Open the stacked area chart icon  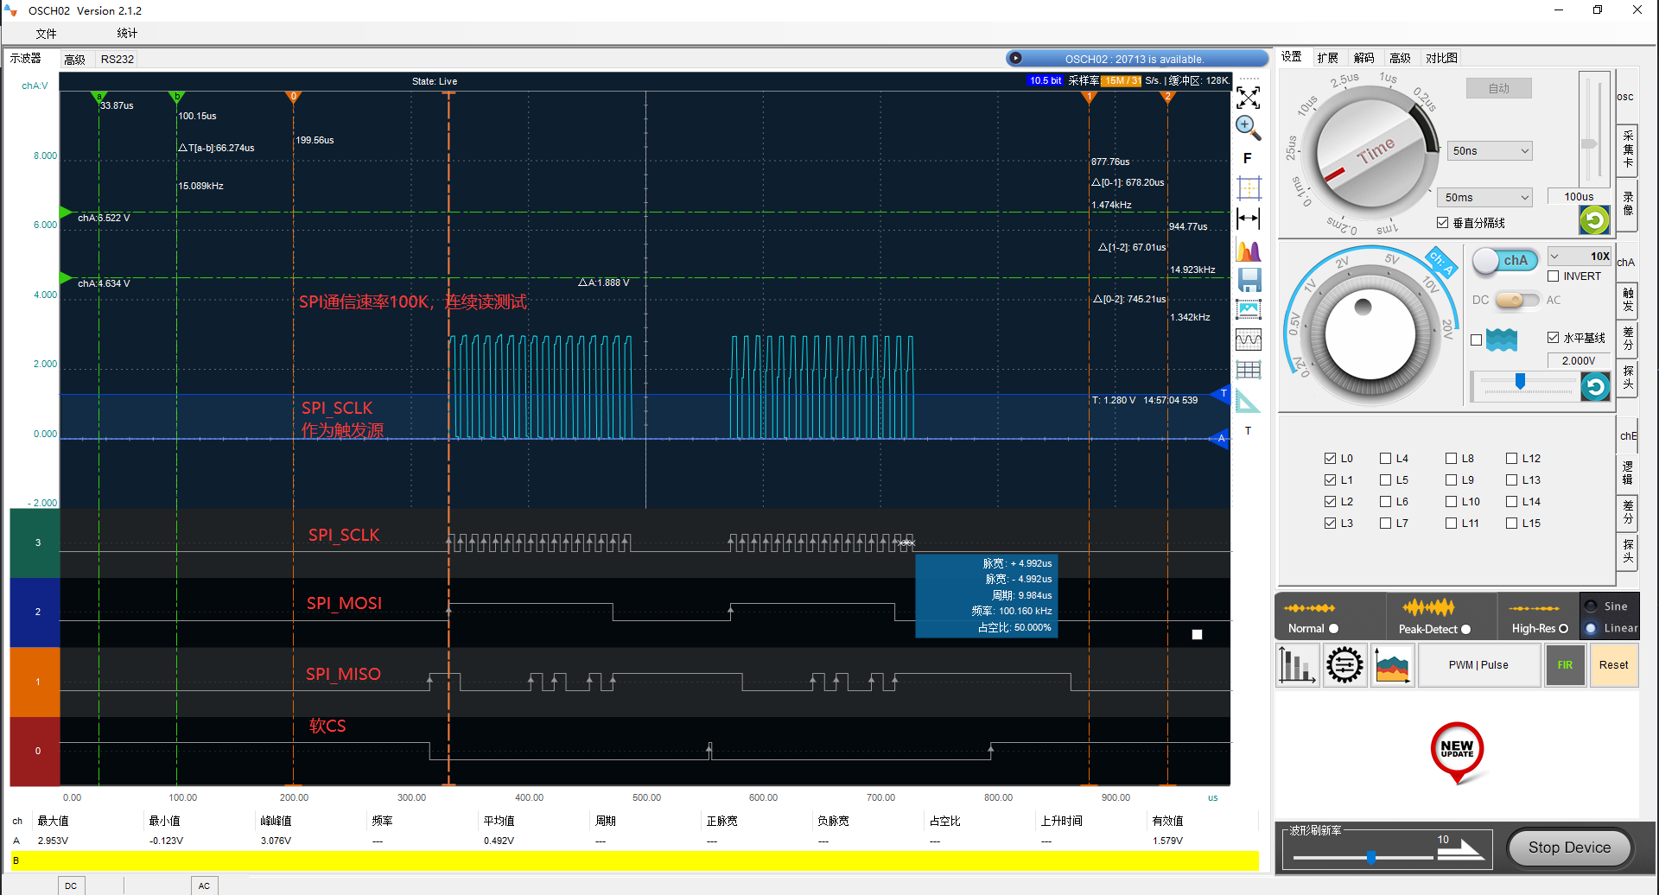click(1392, 665)
